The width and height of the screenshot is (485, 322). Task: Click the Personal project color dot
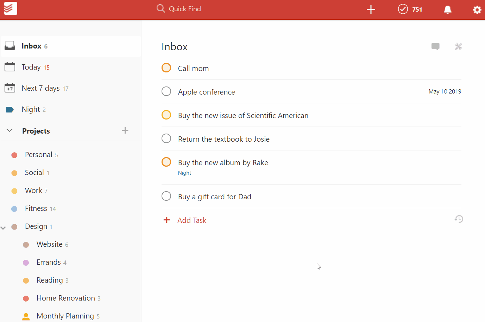coord(14,155)
